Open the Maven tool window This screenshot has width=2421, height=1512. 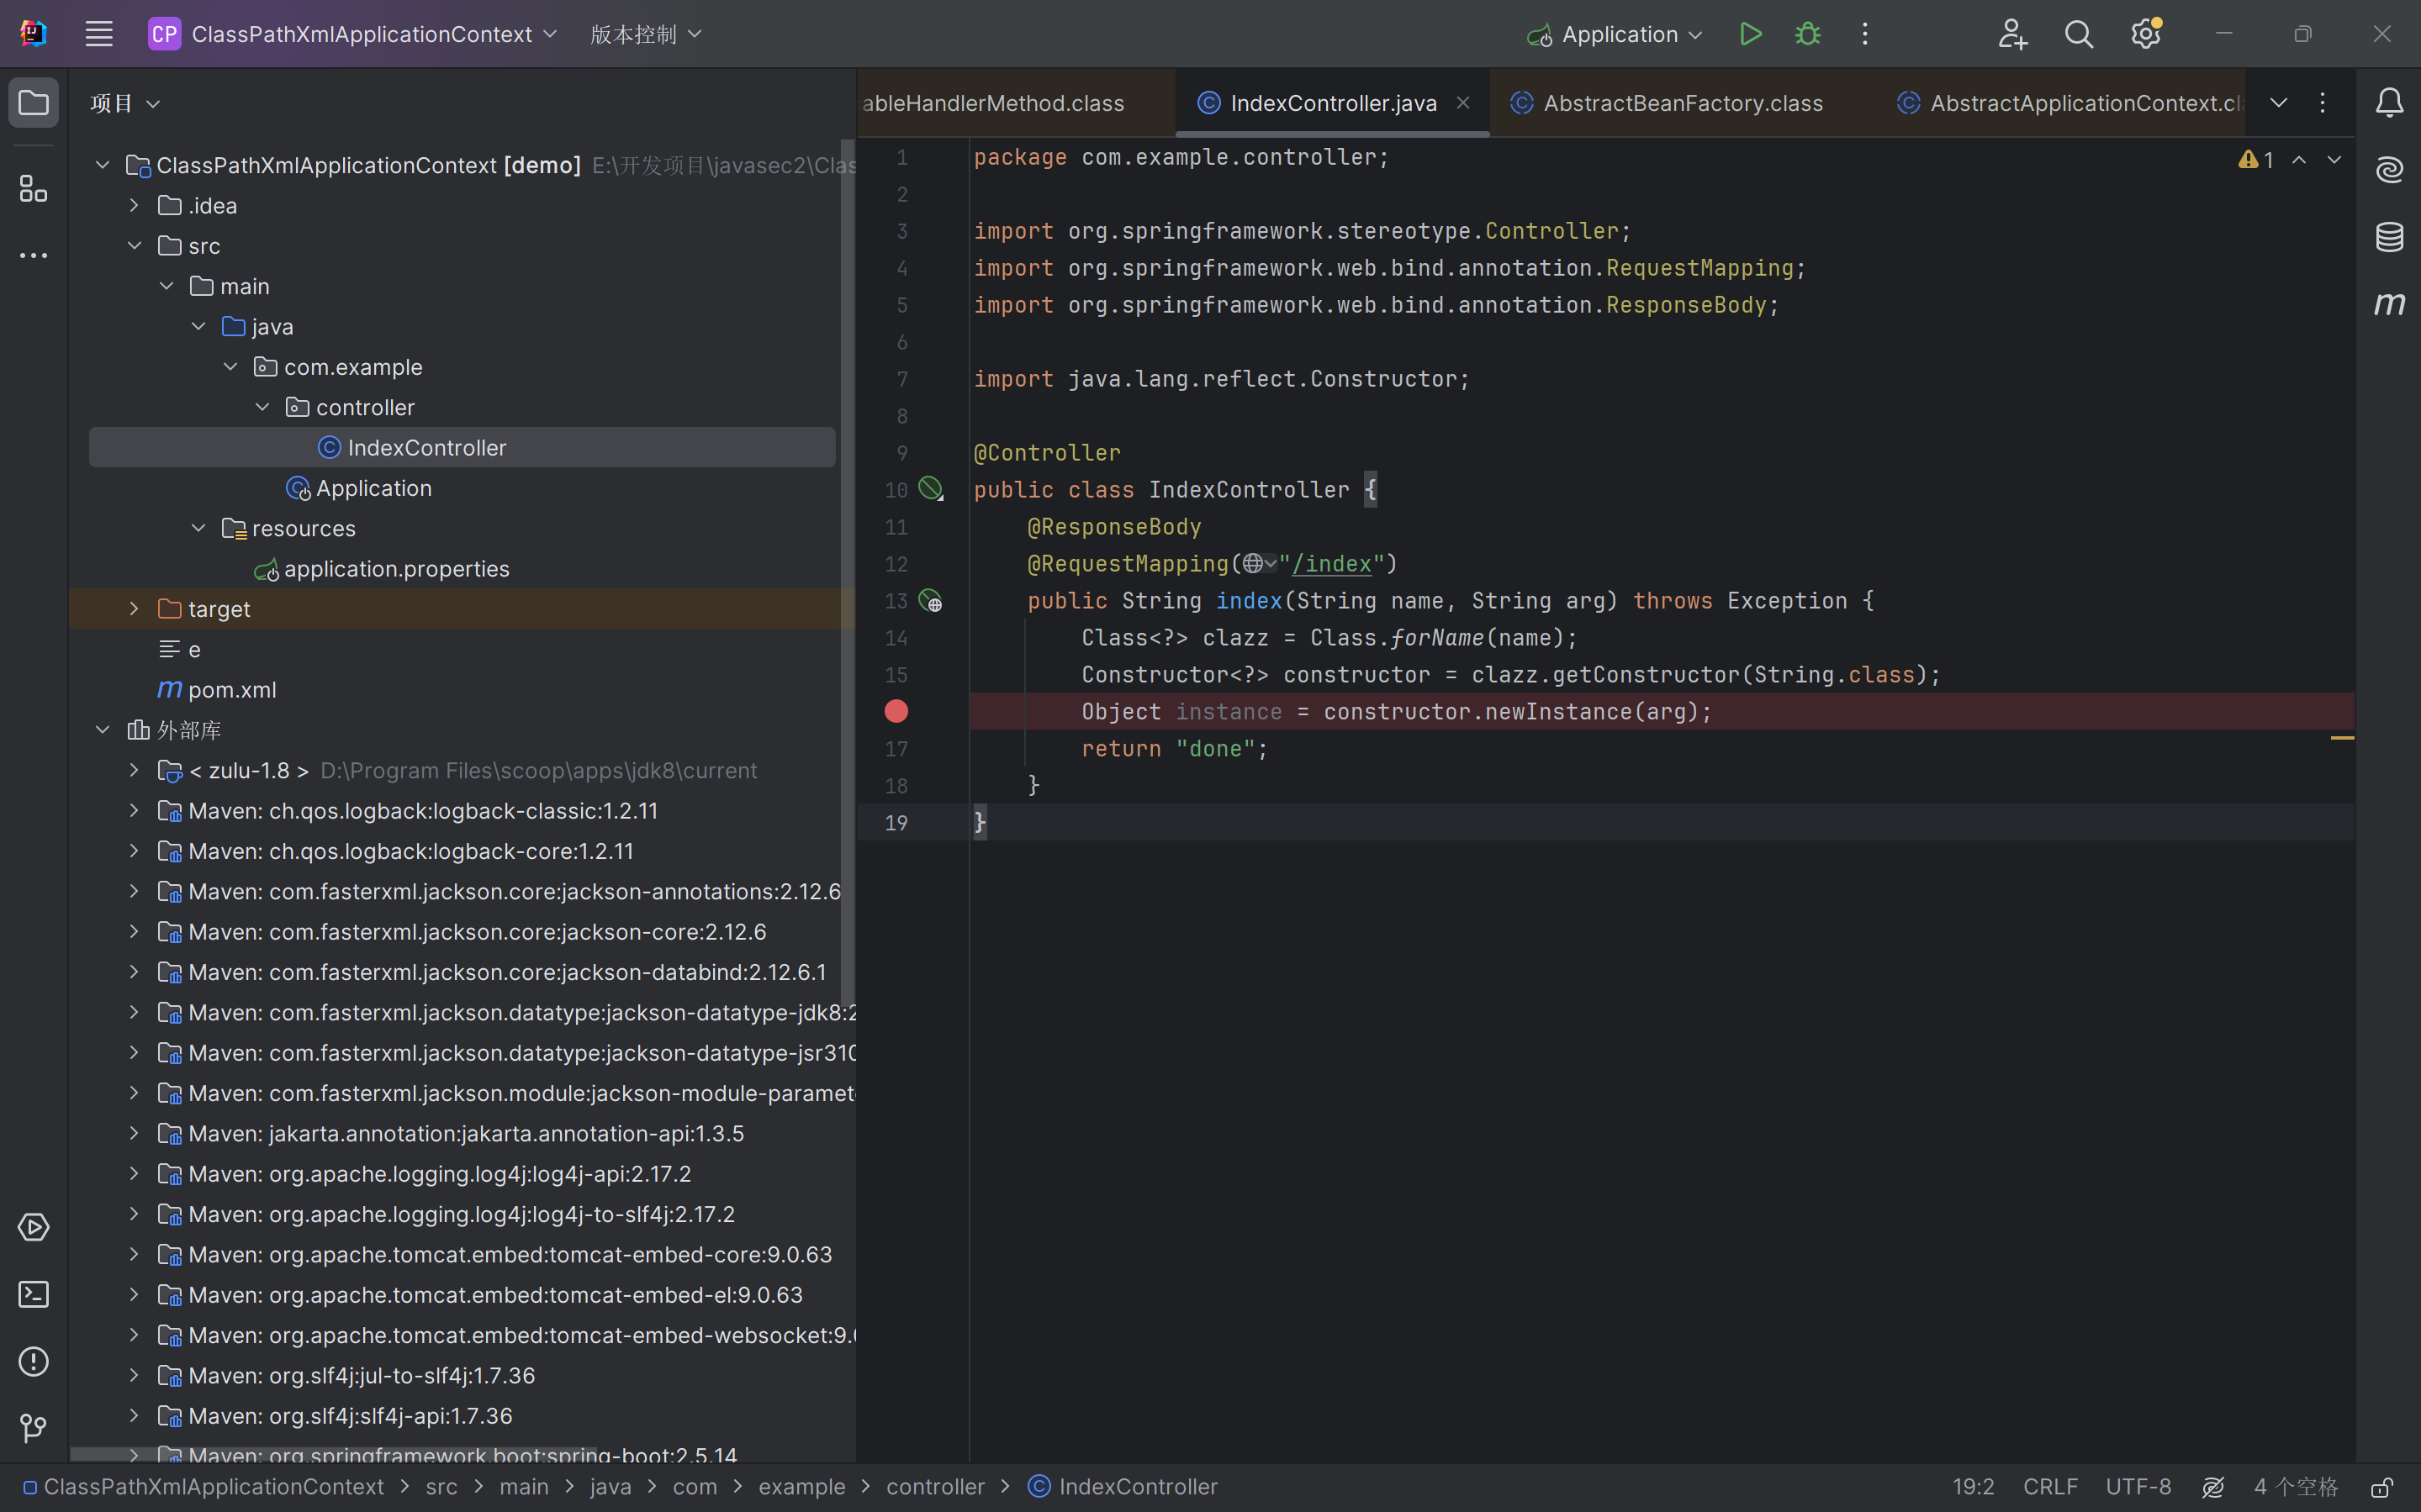pyautogui.click(x=2389, y=304)
